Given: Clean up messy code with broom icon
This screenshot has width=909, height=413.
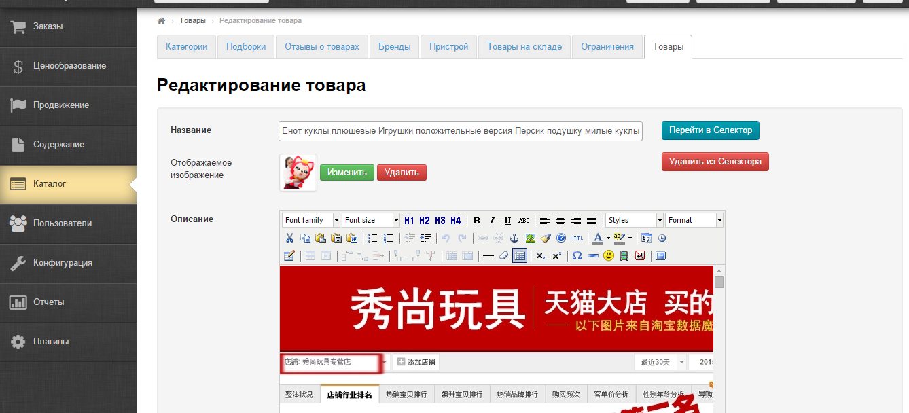Looking at the screenshot, I should [546, 238].
